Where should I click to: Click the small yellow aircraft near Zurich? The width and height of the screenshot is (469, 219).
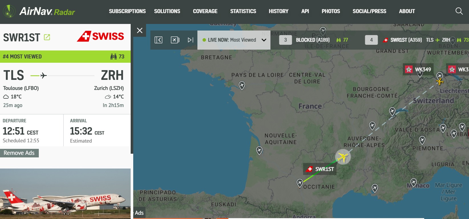point(440,82)
